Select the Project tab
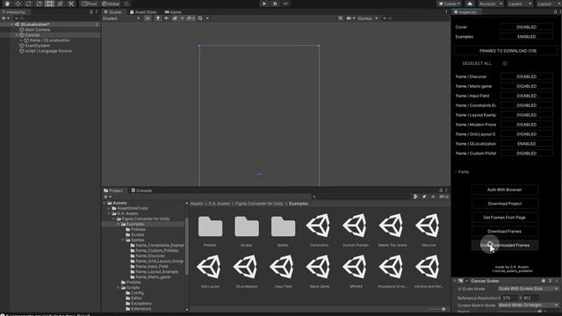 tap(113, 190)
